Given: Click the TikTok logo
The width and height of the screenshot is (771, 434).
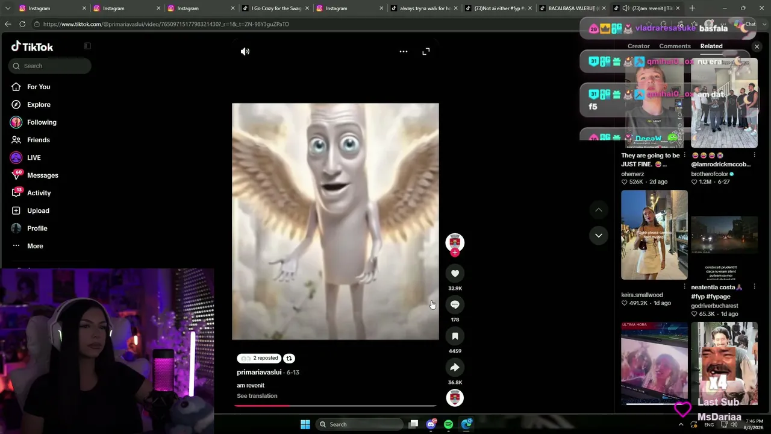Looking at the screenshot, I should 33,46.
